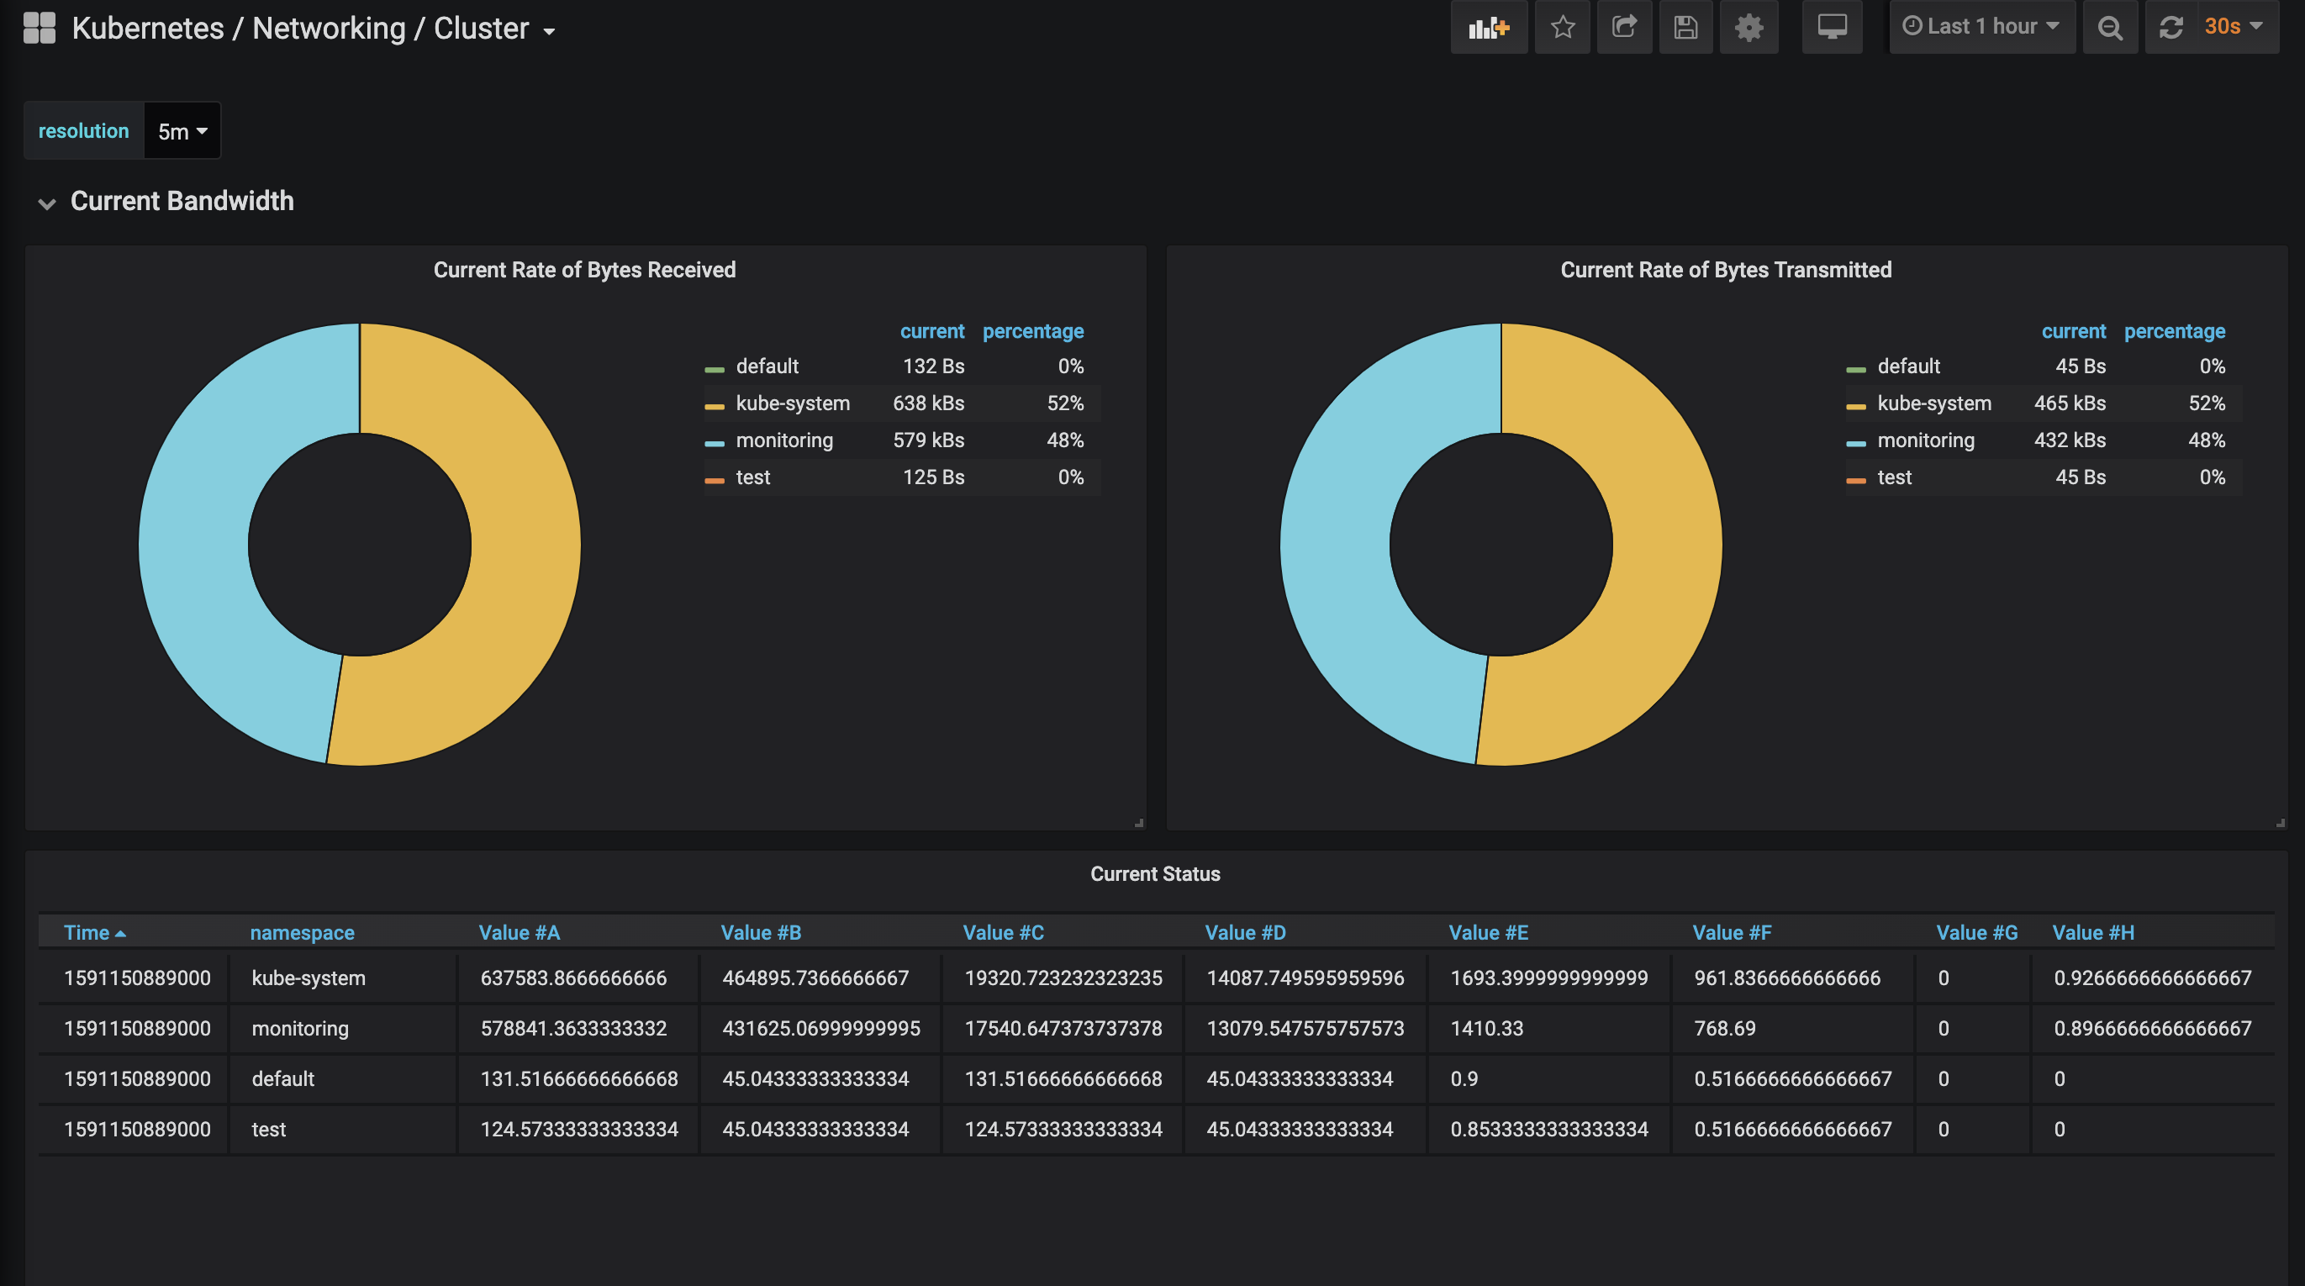Screen dimensions: 2305x1286
Task: Click kube-system color swatch in Received legend
Action: tap(714, 406)
